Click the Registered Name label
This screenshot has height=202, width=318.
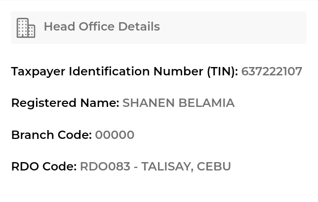65,103
